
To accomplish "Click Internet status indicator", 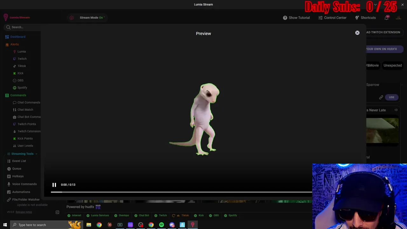I will coord(74,215).
